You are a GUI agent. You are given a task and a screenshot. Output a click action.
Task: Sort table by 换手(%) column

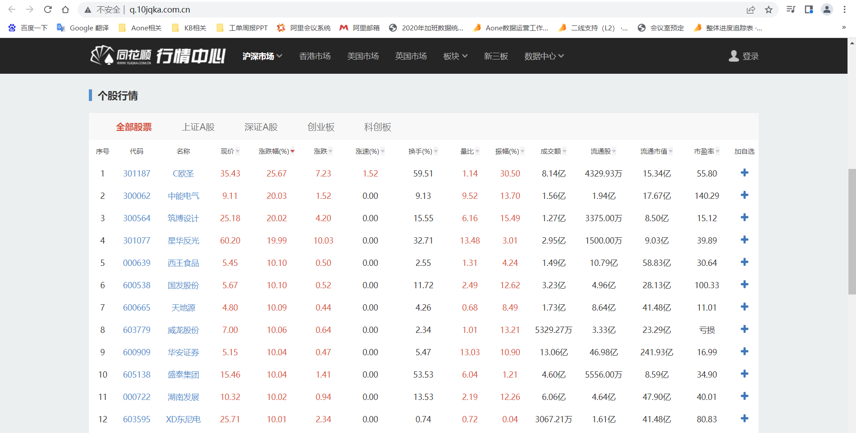pyautogui.click(x=423, y=151)
